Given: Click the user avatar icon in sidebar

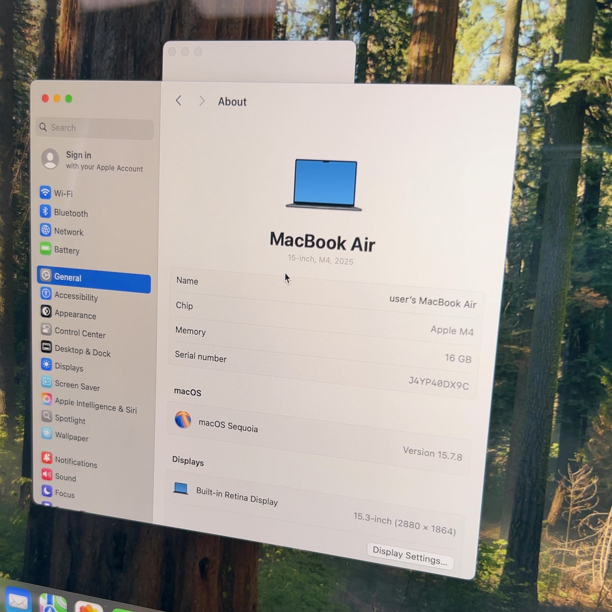Looking at the screenshot, I should (50, 159).
